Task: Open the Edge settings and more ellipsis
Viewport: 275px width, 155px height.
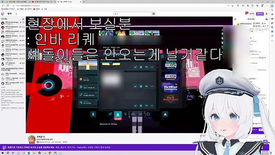Action: tap(267, 6)
